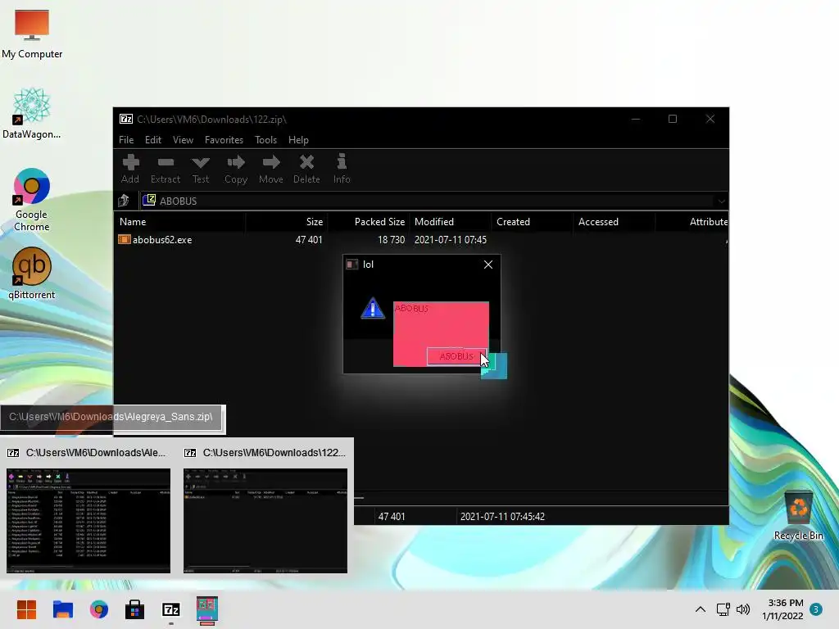Open the Tools menu
This screenshot has width=839, height=629.
point(266,139)
